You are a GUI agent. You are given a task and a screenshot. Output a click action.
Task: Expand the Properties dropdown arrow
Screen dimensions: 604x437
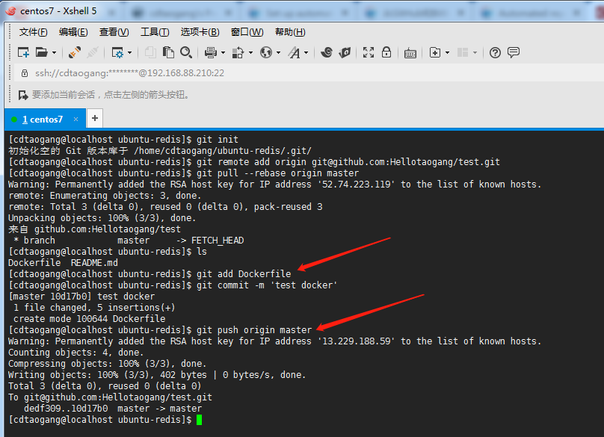coord(129,53)
